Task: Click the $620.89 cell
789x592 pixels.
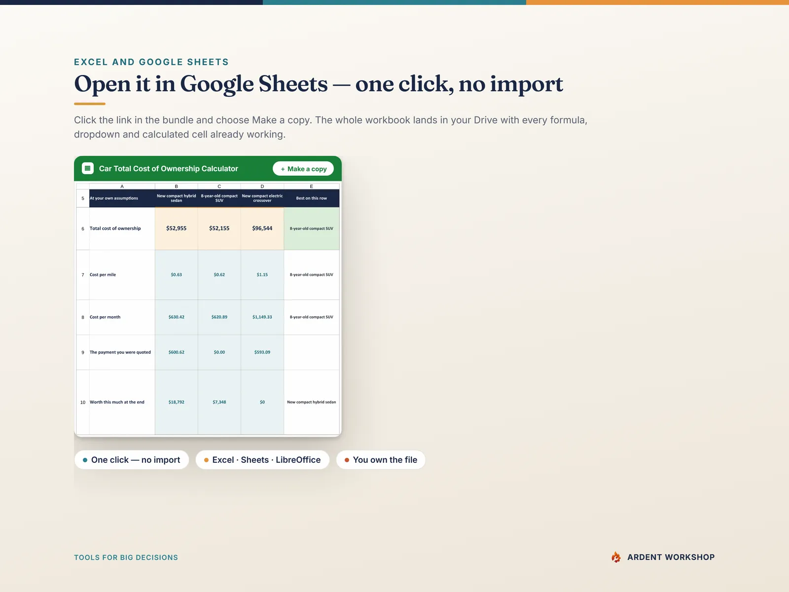Action: pos(219,317)
